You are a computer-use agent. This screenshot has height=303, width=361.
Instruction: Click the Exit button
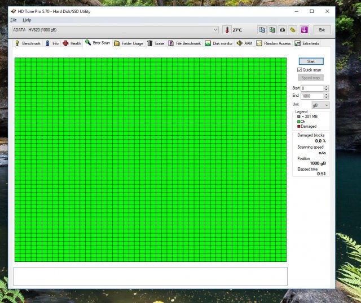(x=322, y=30)
